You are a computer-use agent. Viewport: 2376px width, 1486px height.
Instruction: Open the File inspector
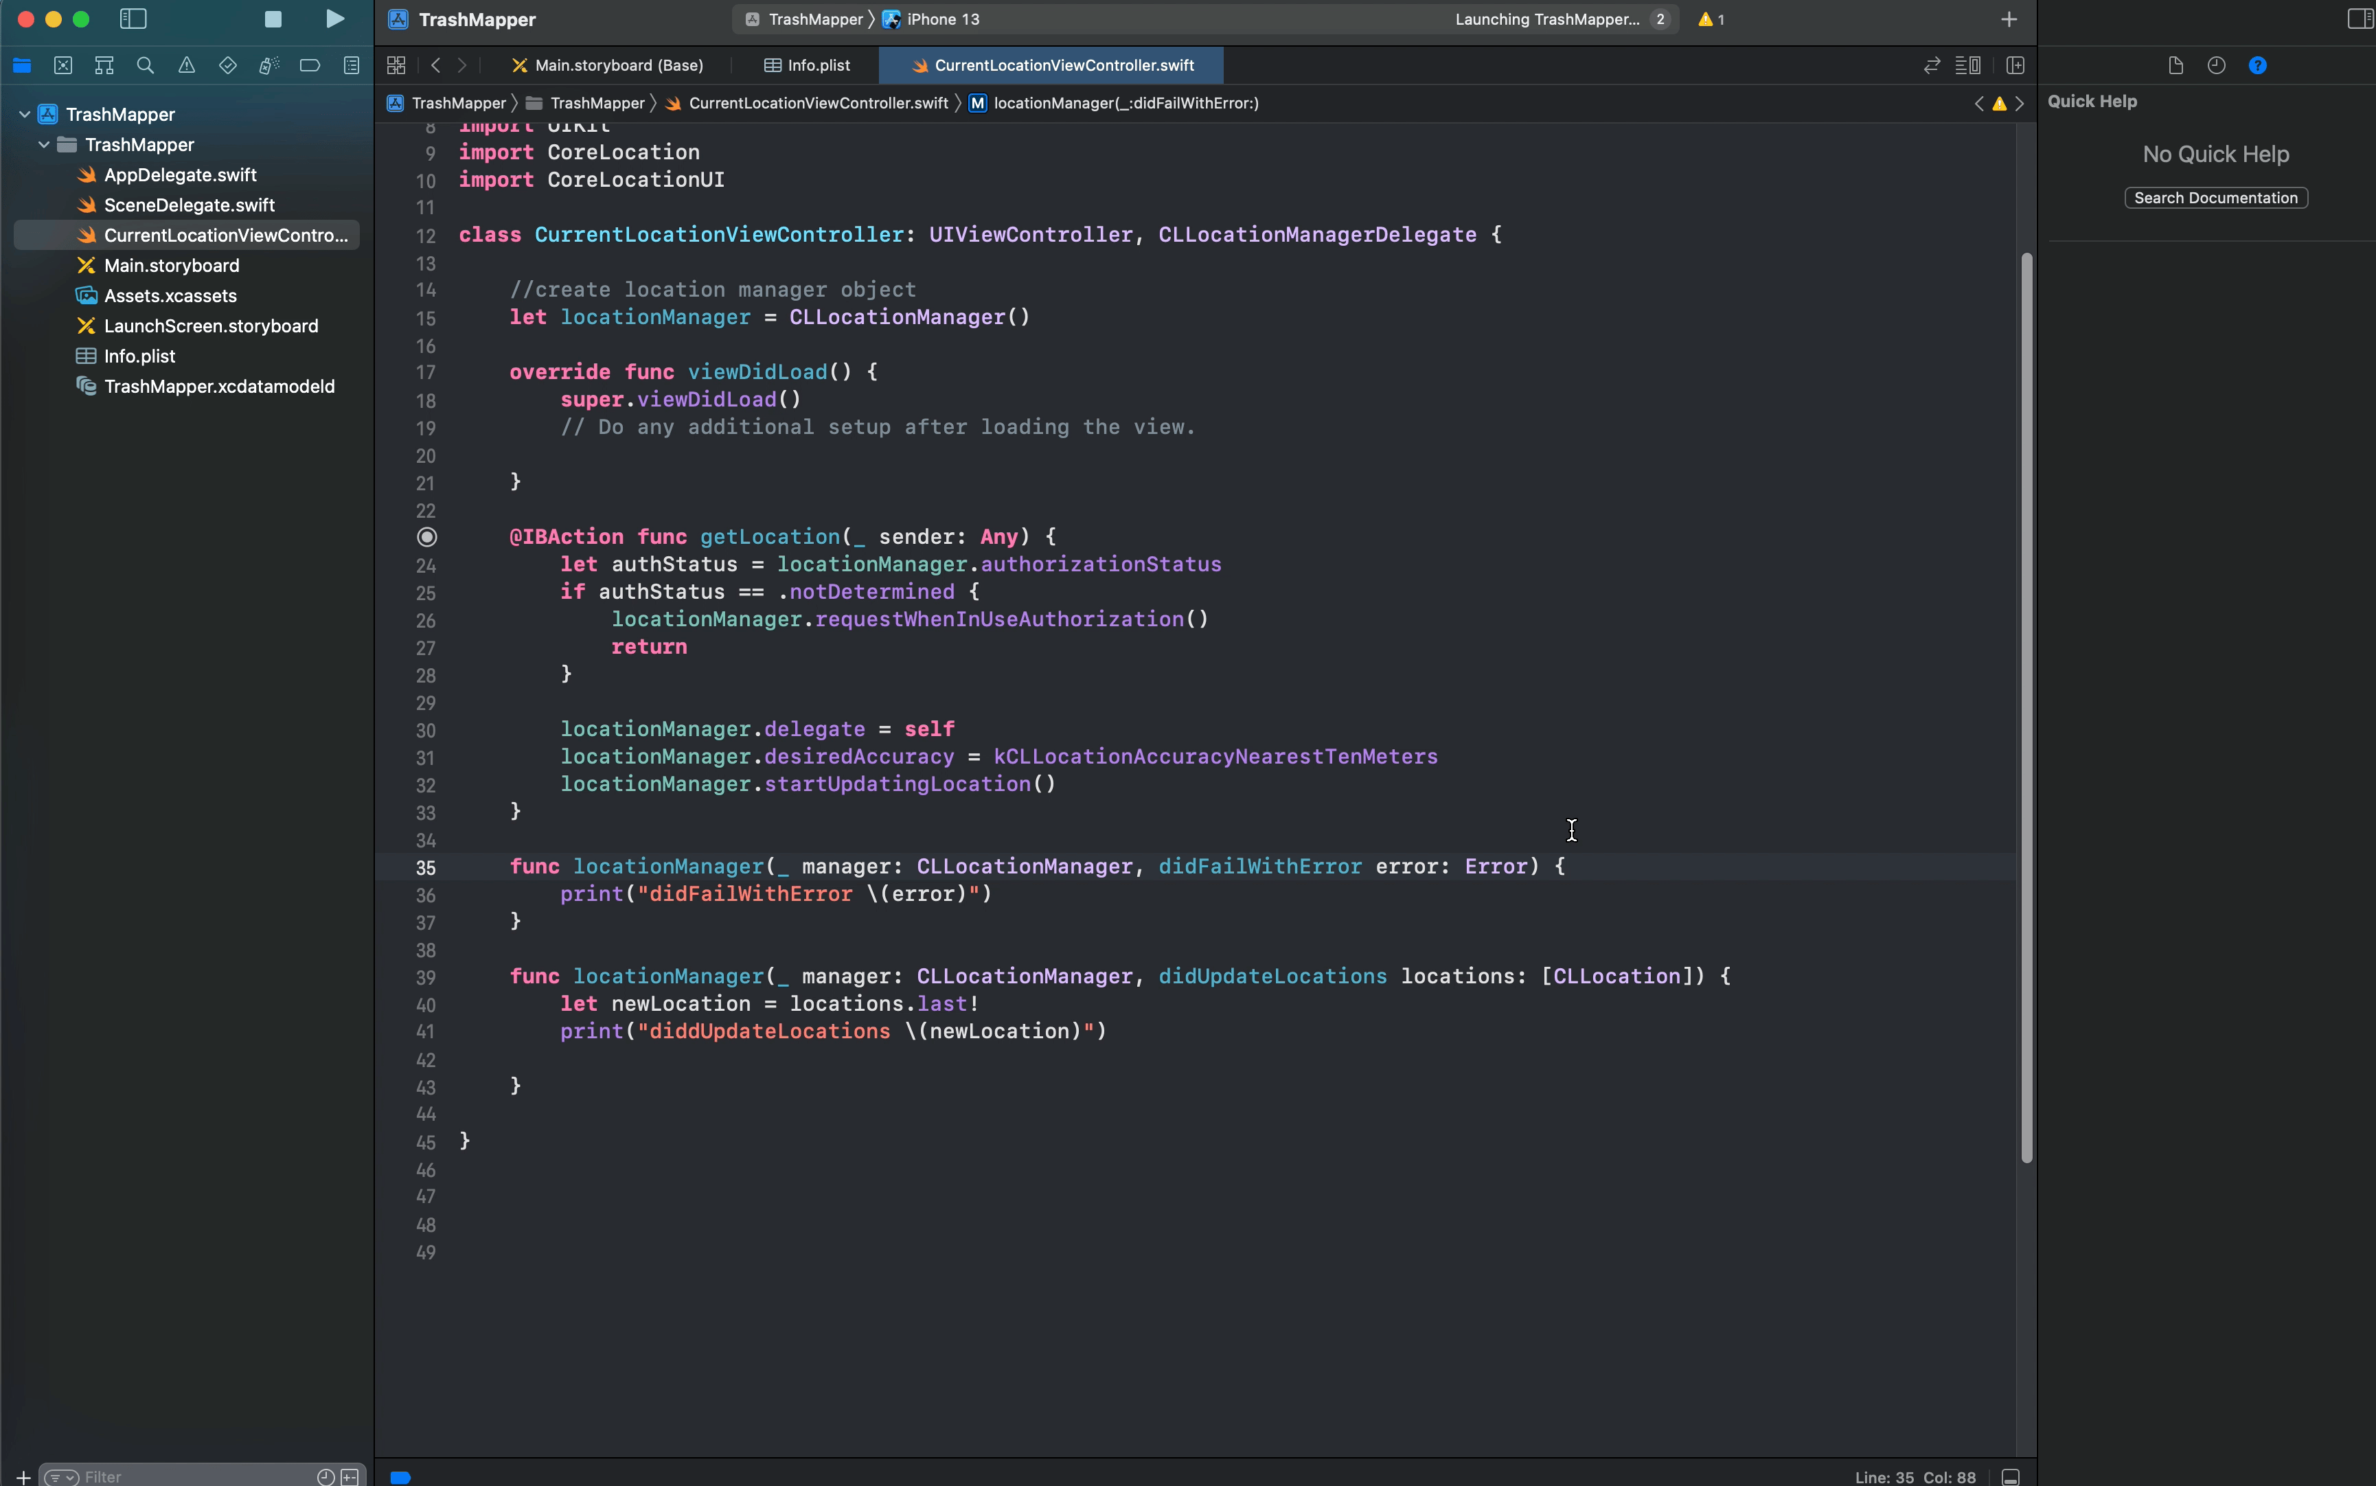[2175, 65]
